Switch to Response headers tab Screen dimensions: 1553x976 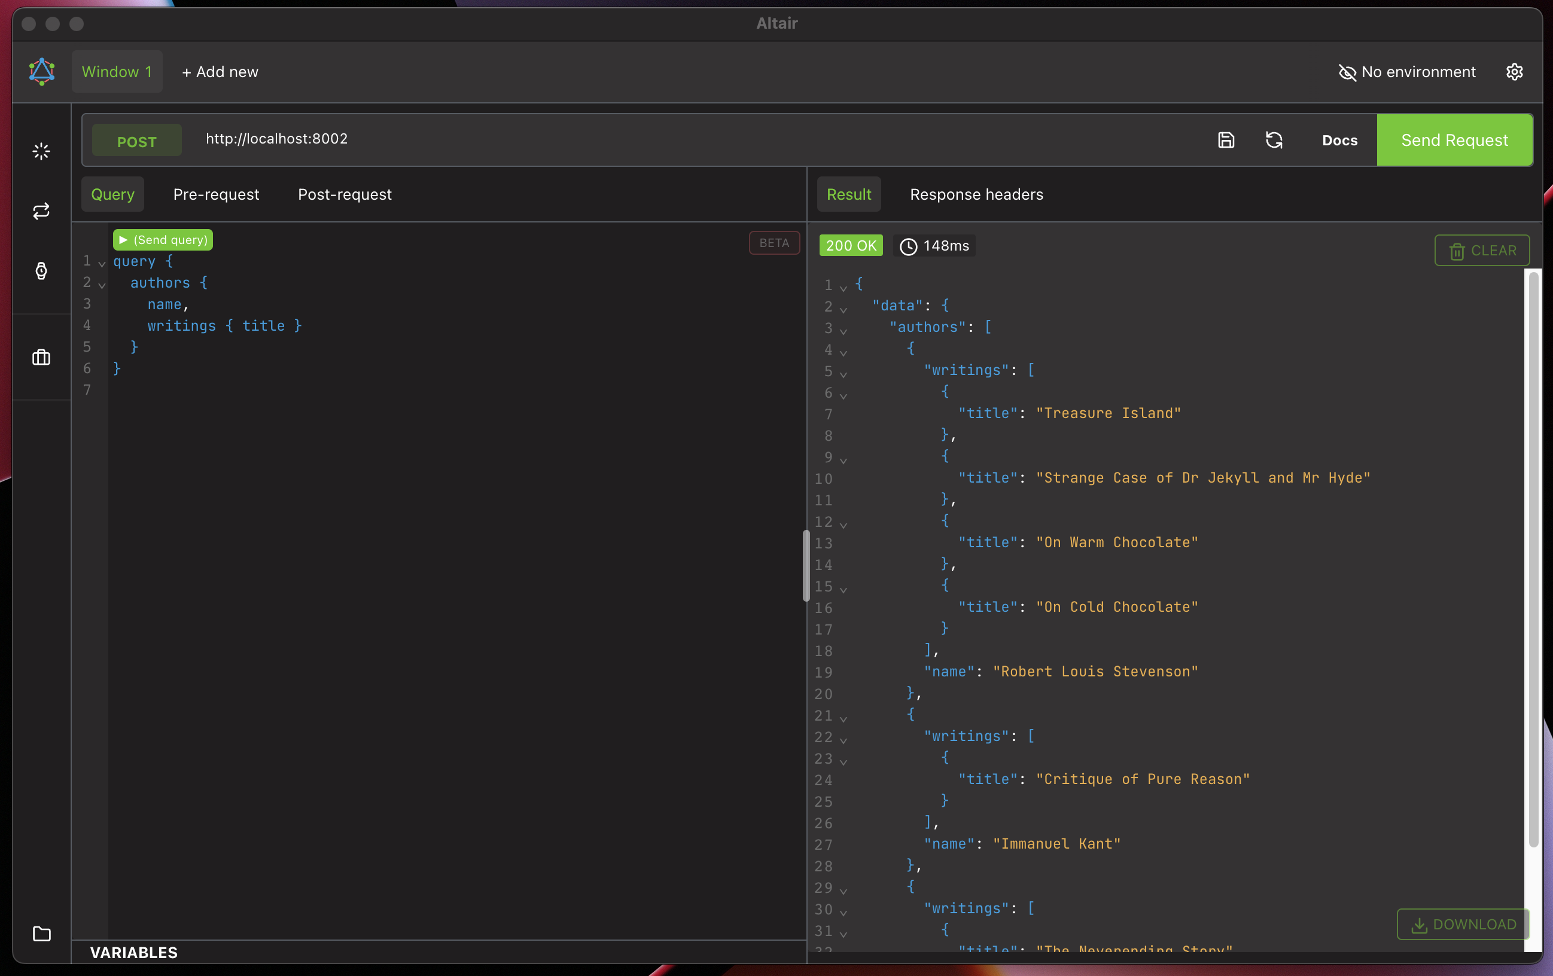pyautogui.click(x=976, y=194)
